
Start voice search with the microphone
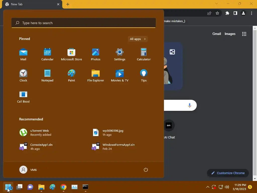190,105
